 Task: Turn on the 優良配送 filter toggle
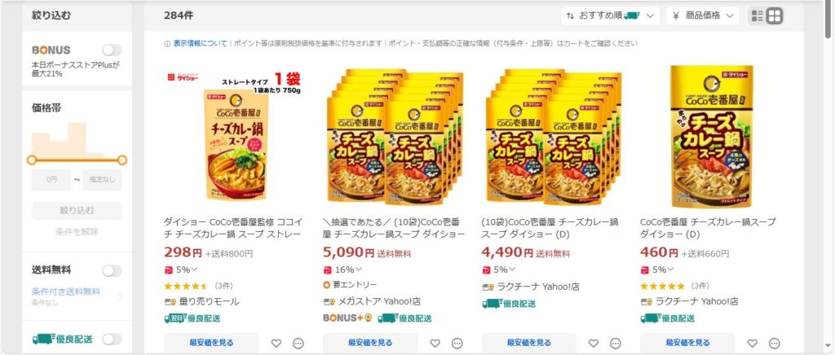[x=112, y=339]
